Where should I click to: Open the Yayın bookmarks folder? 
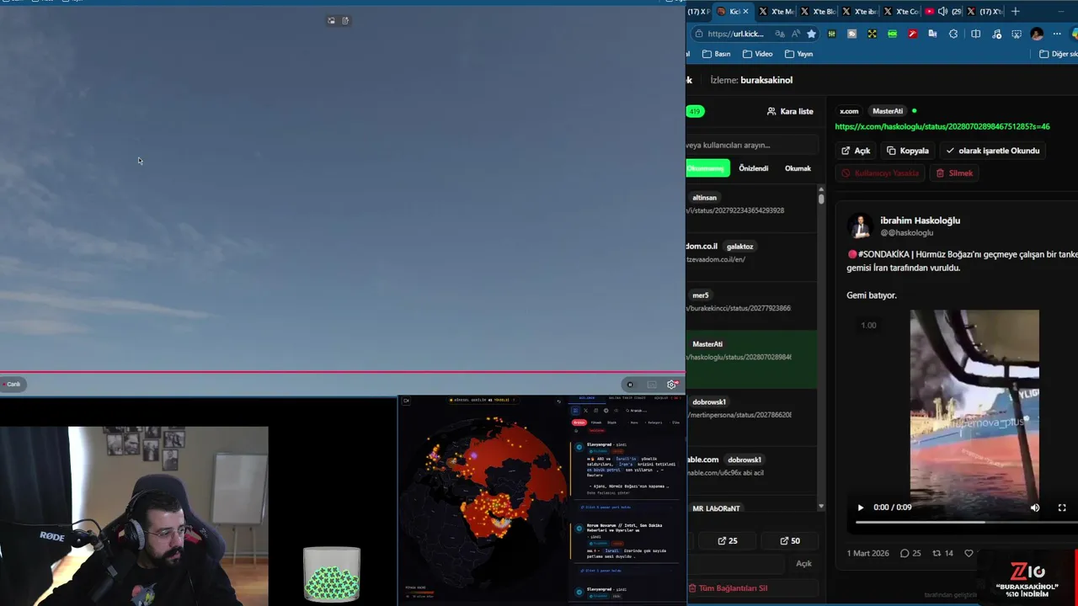click(x=798, y=54)
